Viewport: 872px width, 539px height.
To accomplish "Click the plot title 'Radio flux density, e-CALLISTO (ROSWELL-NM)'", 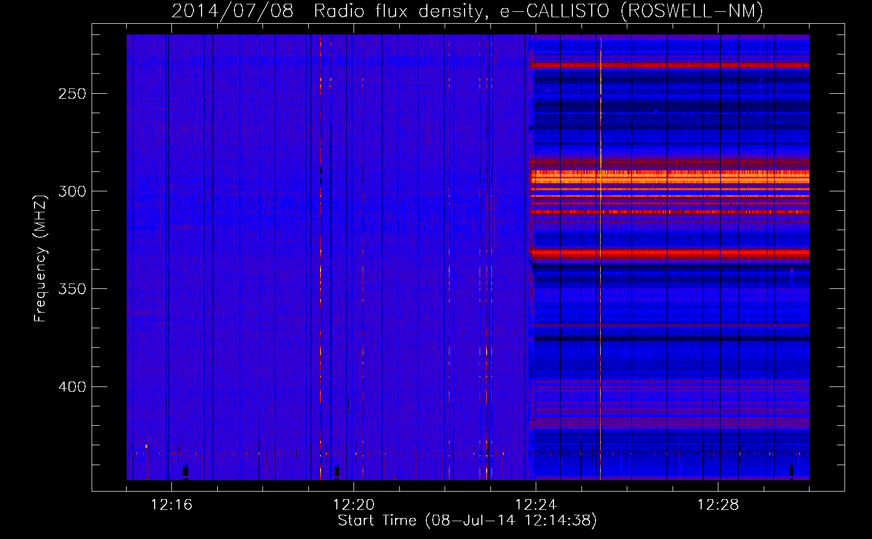I will point(538,11).
